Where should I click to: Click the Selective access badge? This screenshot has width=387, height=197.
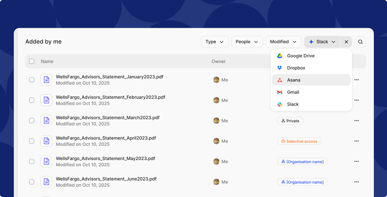click(x=299, y=141)
